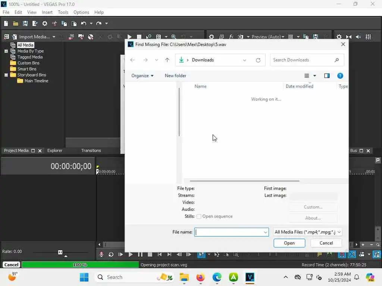Select the Tagged Media item
Viewport: 382px width, 286px height.
30,57
